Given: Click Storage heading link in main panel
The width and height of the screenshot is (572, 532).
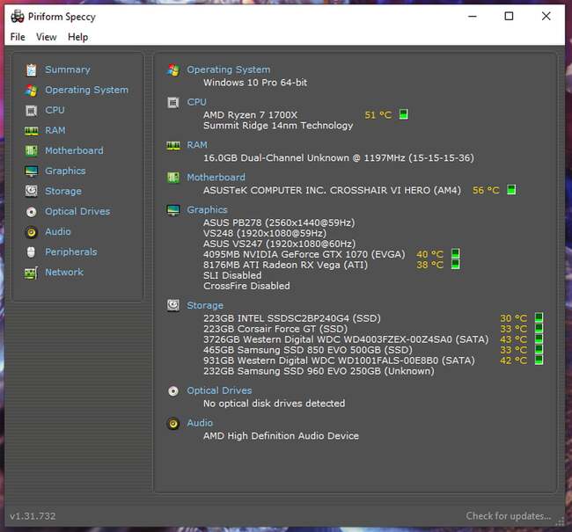Looking at the screenshot, I should 205,305.
